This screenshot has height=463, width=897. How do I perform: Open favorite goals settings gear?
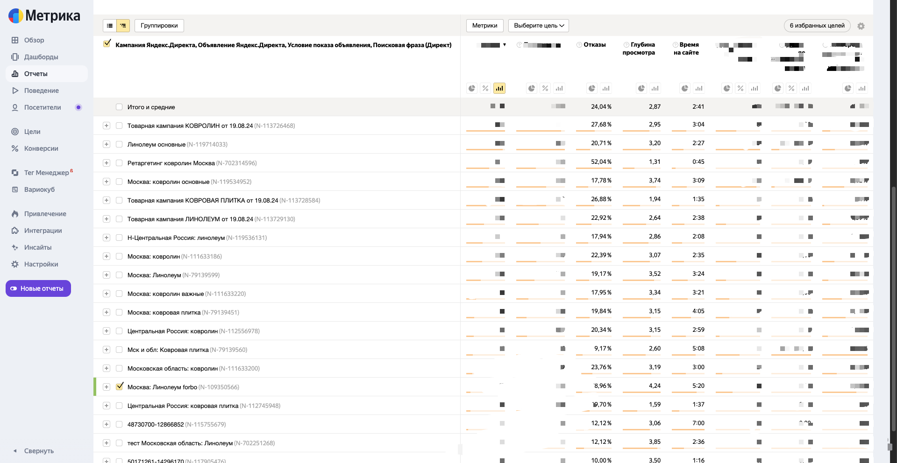pos(861,26)
